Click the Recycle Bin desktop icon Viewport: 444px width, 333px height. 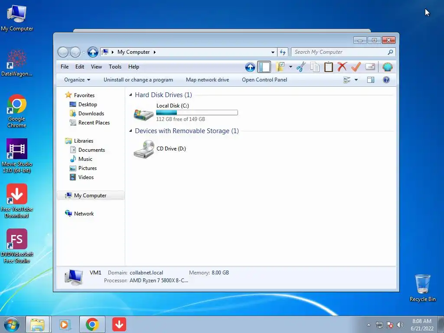coord(422,287)
